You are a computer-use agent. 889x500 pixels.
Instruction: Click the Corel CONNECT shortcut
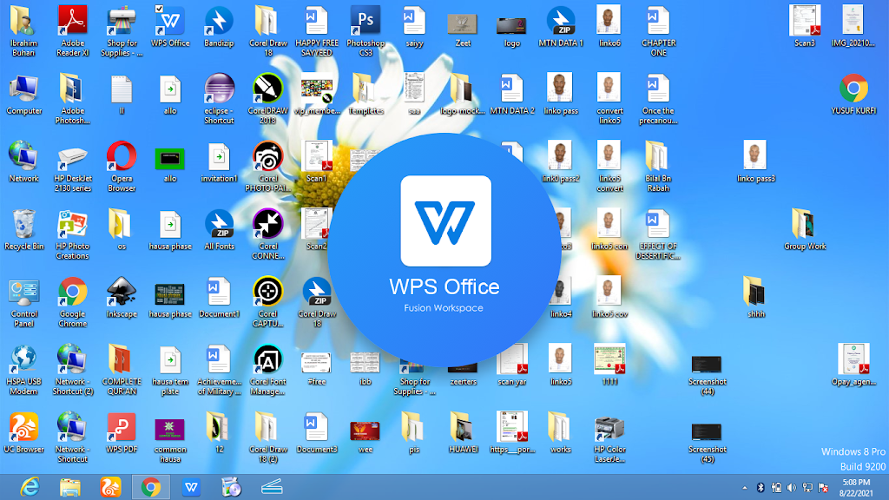pyautogui.click(x=267, y=225)
